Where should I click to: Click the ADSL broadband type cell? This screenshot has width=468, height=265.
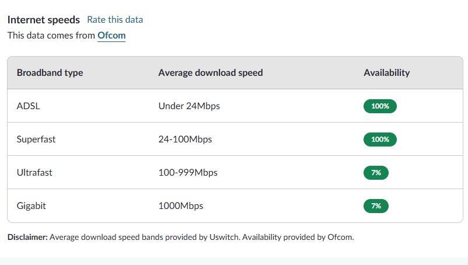click(x=29, y=106)
